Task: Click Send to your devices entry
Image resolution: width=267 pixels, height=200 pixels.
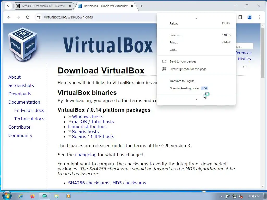Action: click(196, 61)
